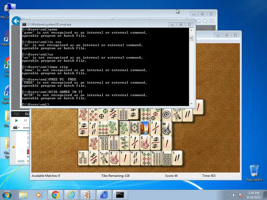267x200 pixels.
Task: Launch Windows Media Player from taskbar
Action: coord(39,195)
